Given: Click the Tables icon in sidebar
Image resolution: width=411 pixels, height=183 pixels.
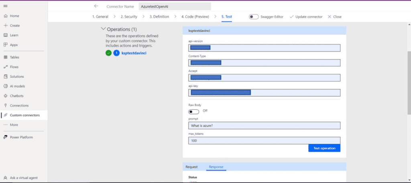Looking at the screenshot, I should pyautogui.click(x=6, y=57).
